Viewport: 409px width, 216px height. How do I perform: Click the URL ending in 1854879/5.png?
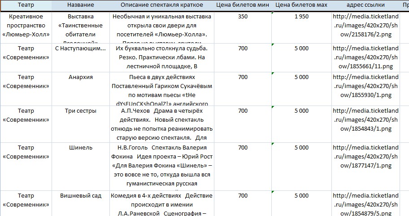[365, 203]
